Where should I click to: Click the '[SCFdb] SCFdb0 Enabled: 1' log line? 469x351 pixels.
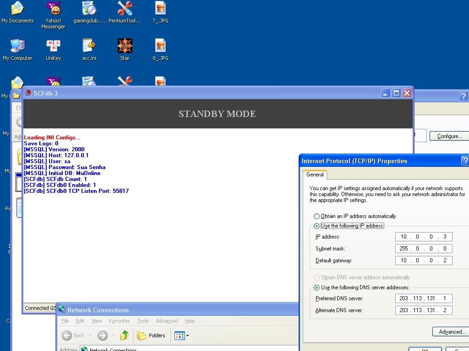tap(60, 185)
